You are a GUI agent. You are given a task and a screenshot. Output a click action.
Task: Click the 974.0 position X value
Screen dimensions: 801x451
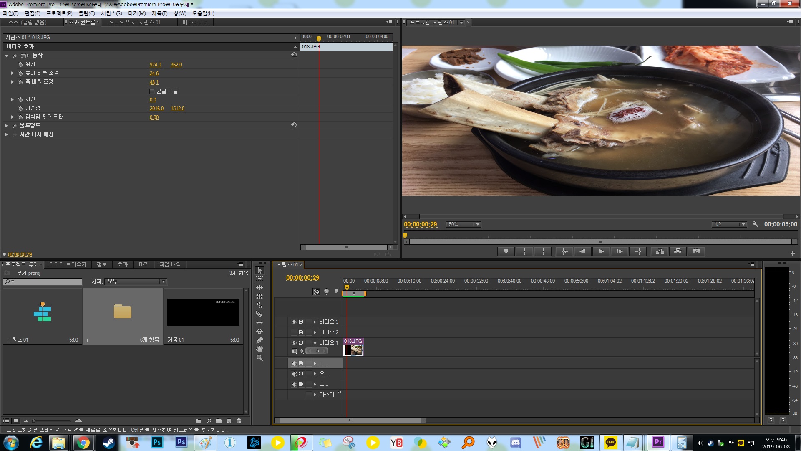coord(155,65)
